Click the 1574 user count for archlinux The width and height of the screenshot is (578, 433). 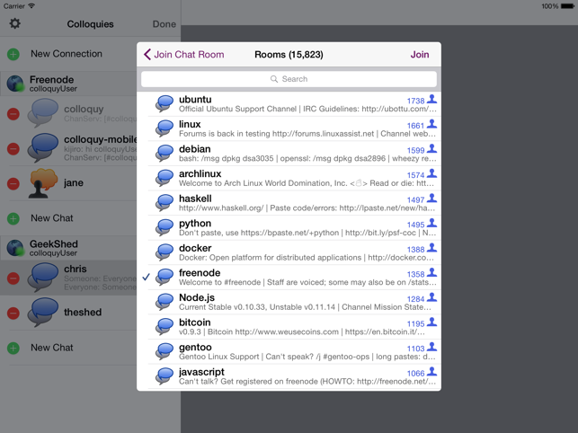[x=416, y=175]
